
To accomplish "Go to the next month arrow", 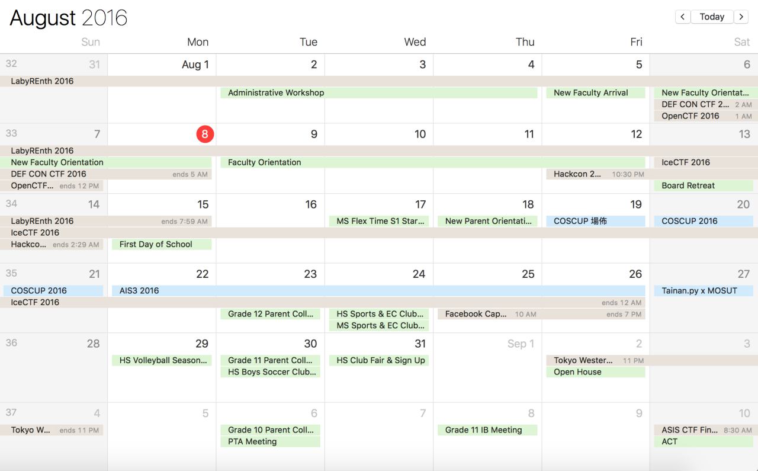I will (741, 17).
